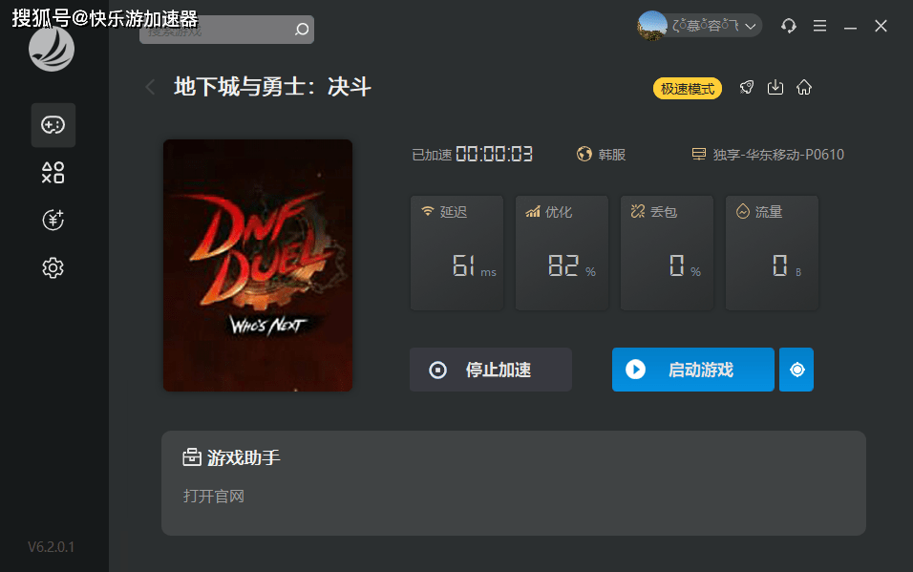913x572 pixels.
Task: Open customer support headset icon
Action: [x=789, y=26]
